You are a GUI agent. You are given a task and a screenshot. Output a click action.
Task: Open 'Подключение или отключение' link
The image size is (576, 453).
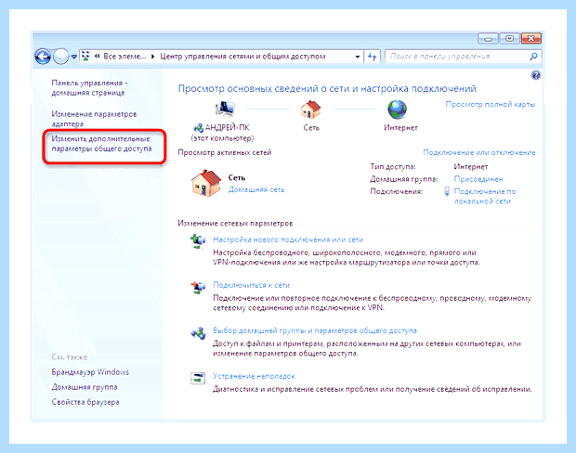(479, 152)
